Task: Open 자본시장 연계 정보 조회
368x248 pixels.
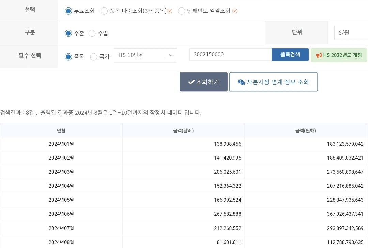Action: [x=273, y=82]
